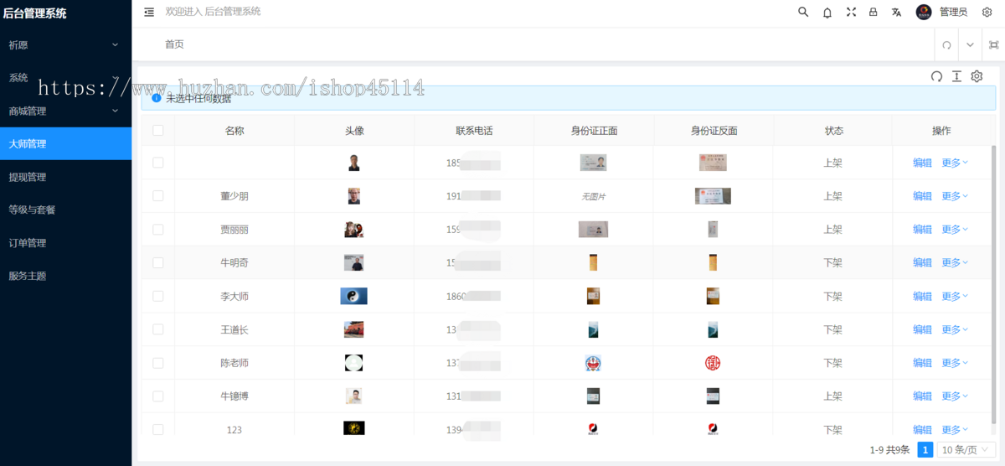Switch language with the translate icon

tap(897, 12)
